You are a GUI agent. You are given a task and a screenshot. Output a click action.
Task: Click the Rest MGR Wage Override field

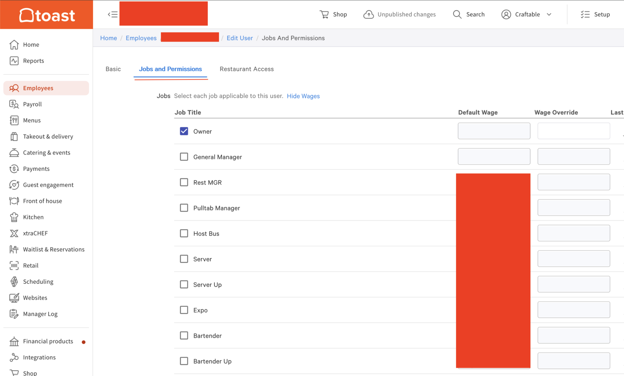(574, 182)
